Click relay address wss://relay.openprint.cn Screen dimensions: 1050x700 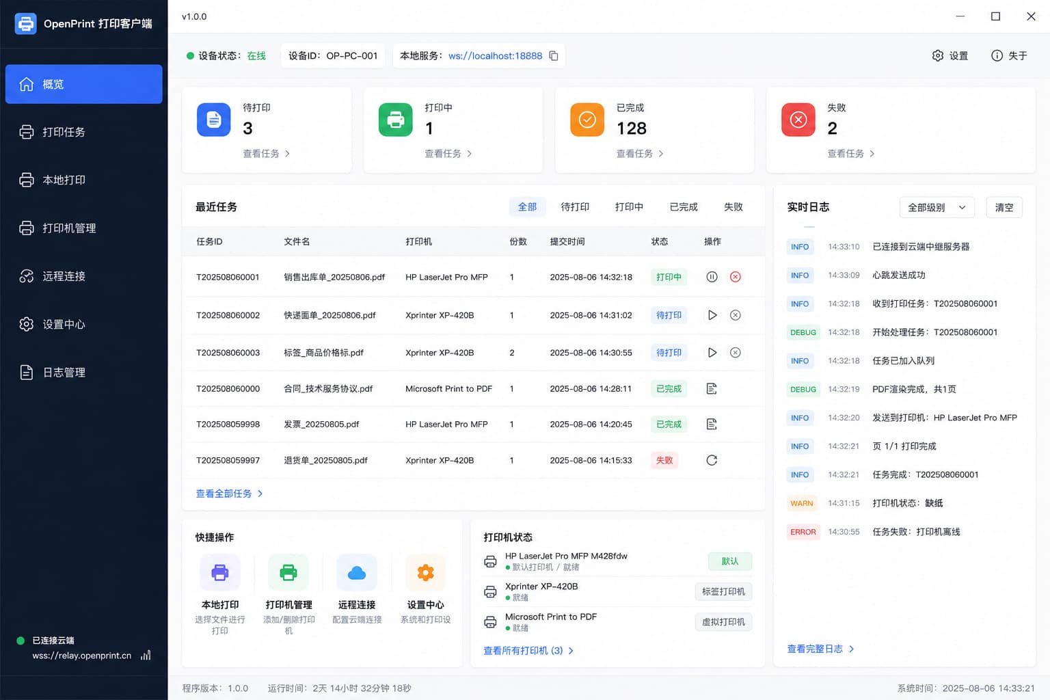click(x=82, y=656)
